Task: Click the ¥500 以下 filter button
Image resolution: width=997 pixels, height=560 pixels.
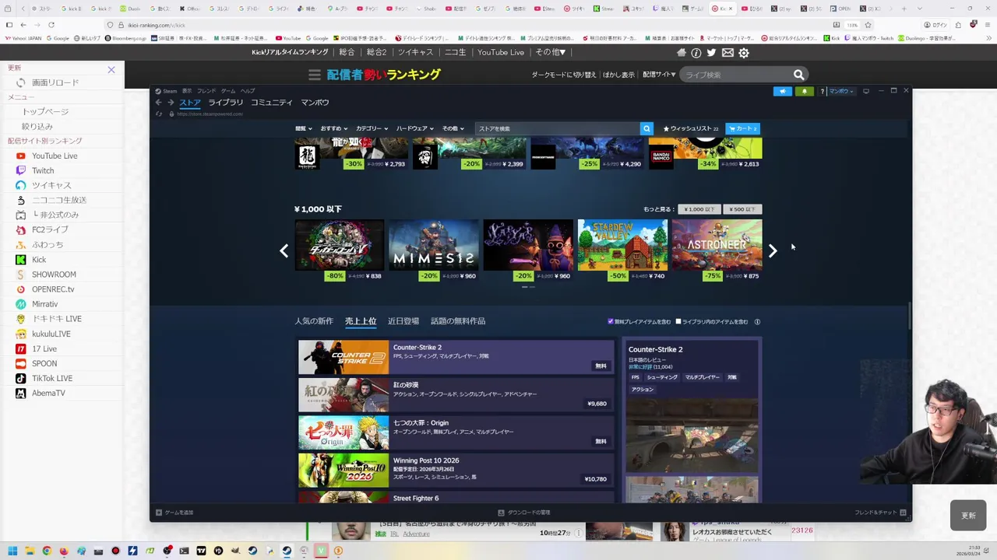Action: (x=742, y=209)
